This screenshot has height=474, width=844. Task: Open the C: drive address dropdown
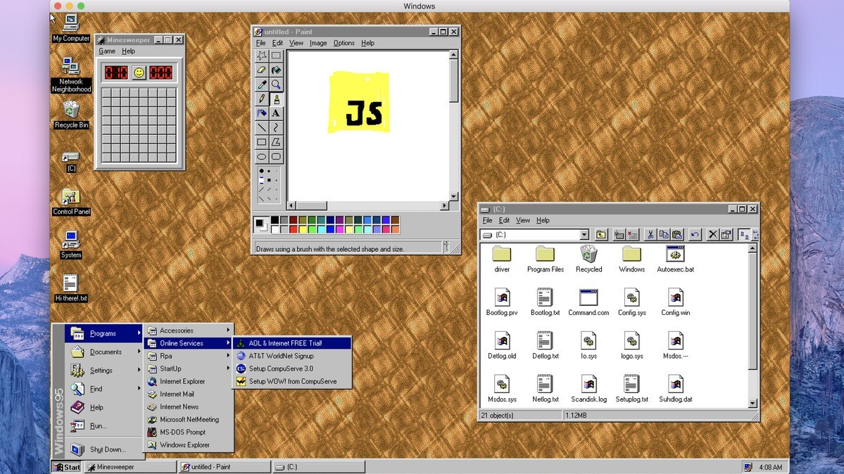coord(584,235)
